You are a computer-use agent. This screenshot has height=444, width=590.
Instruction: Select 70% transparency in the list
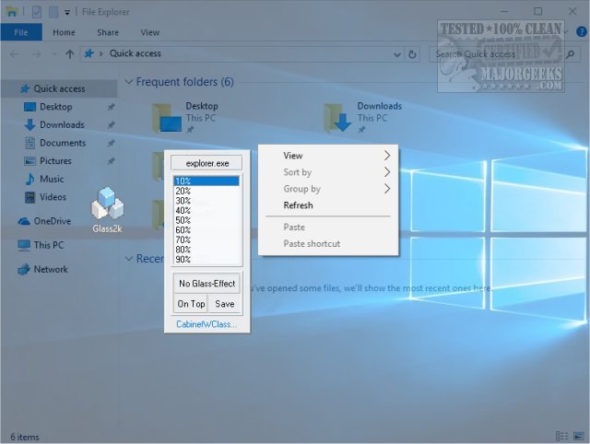click(x=206, y=240)
